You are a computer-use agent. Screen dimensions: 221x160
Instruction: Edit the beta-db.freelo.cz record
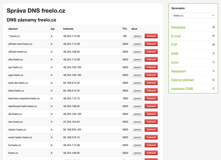tap(137, 83)
